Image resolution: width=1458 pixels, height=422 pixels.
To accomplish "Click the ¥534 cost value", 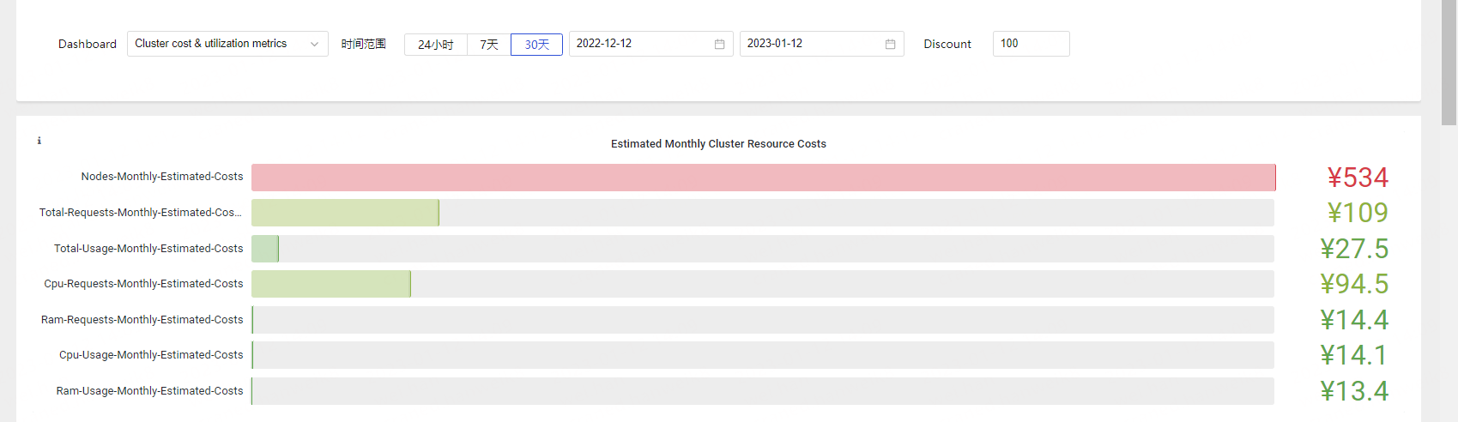I will pos(1358,178).
